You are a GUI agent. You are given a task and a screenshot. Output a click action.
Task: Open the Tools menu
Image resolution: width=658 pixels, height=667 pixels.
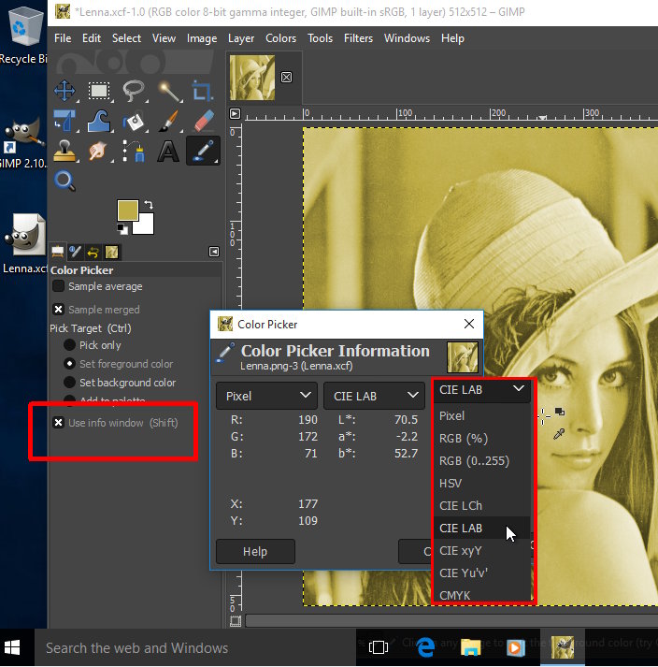(x=320, y=38)
